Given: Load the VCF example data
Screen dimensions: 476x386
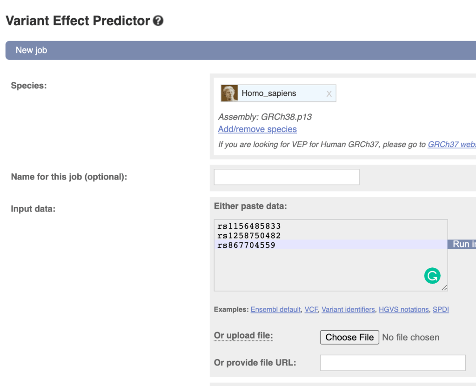Looking at the screenshot, I should (311, 310).
